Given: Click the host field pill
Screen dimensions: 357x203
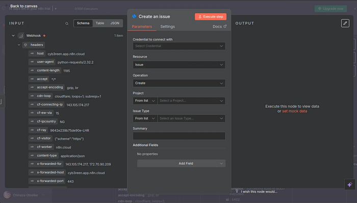Looking at the screenshot, I should point(37,53).
